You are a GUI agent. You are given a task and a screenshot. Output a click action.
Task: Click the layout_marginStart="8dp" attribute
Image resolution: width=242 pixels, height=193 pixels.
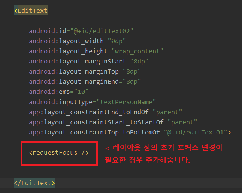coord(89,62)
